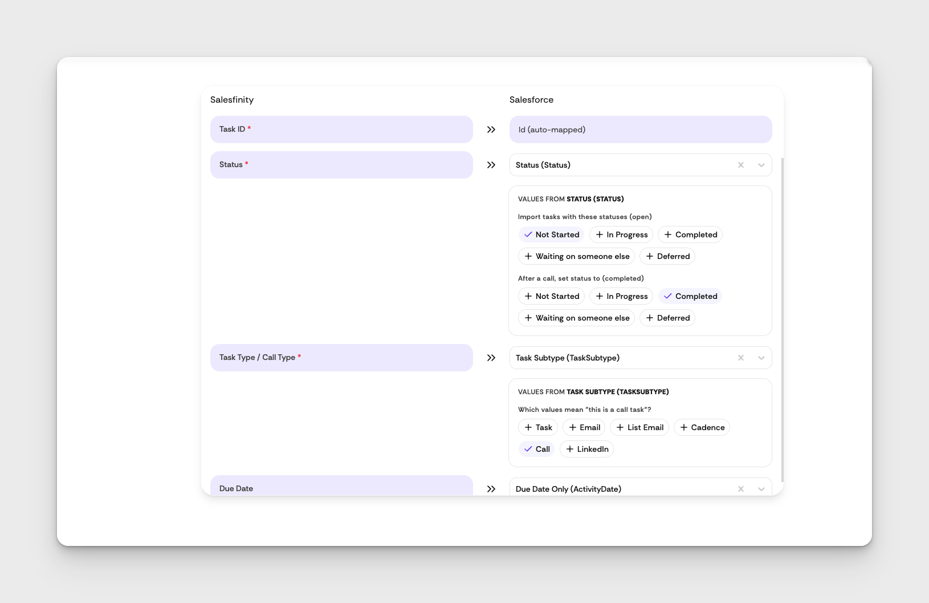The image size is (929, 603).
Task: Expand the Due Date Only dropdown chevron
Action: pos(761,489)
